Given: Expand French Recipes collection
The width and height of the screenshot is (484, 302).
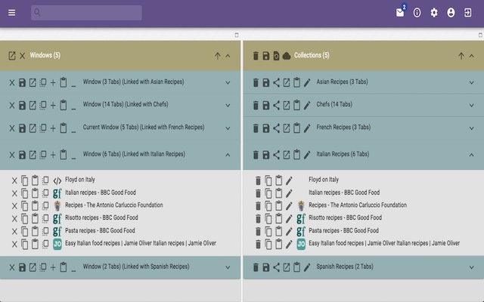Looking at the screenshot, I should pos(472,128).
